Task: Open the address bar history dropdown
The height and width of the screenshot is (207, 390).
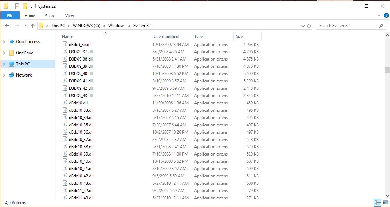Action: click(x=303, y=26)
